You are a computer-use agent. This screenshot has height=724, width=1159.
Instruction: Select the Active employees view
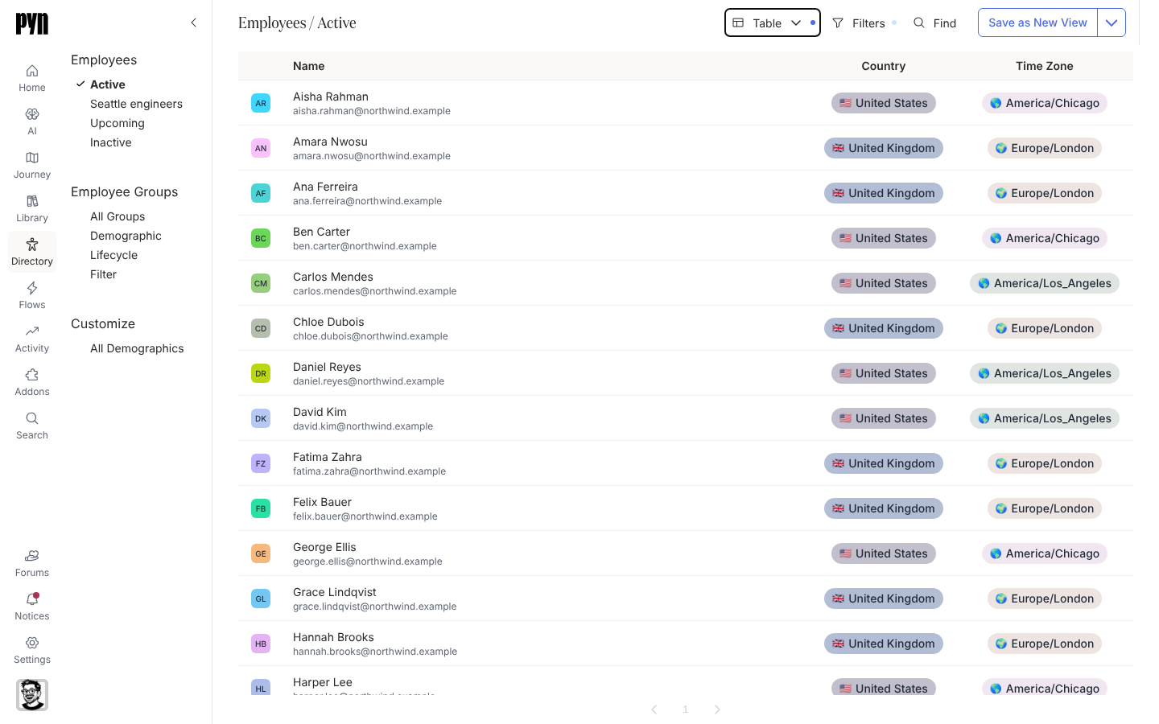click(108, 84)
